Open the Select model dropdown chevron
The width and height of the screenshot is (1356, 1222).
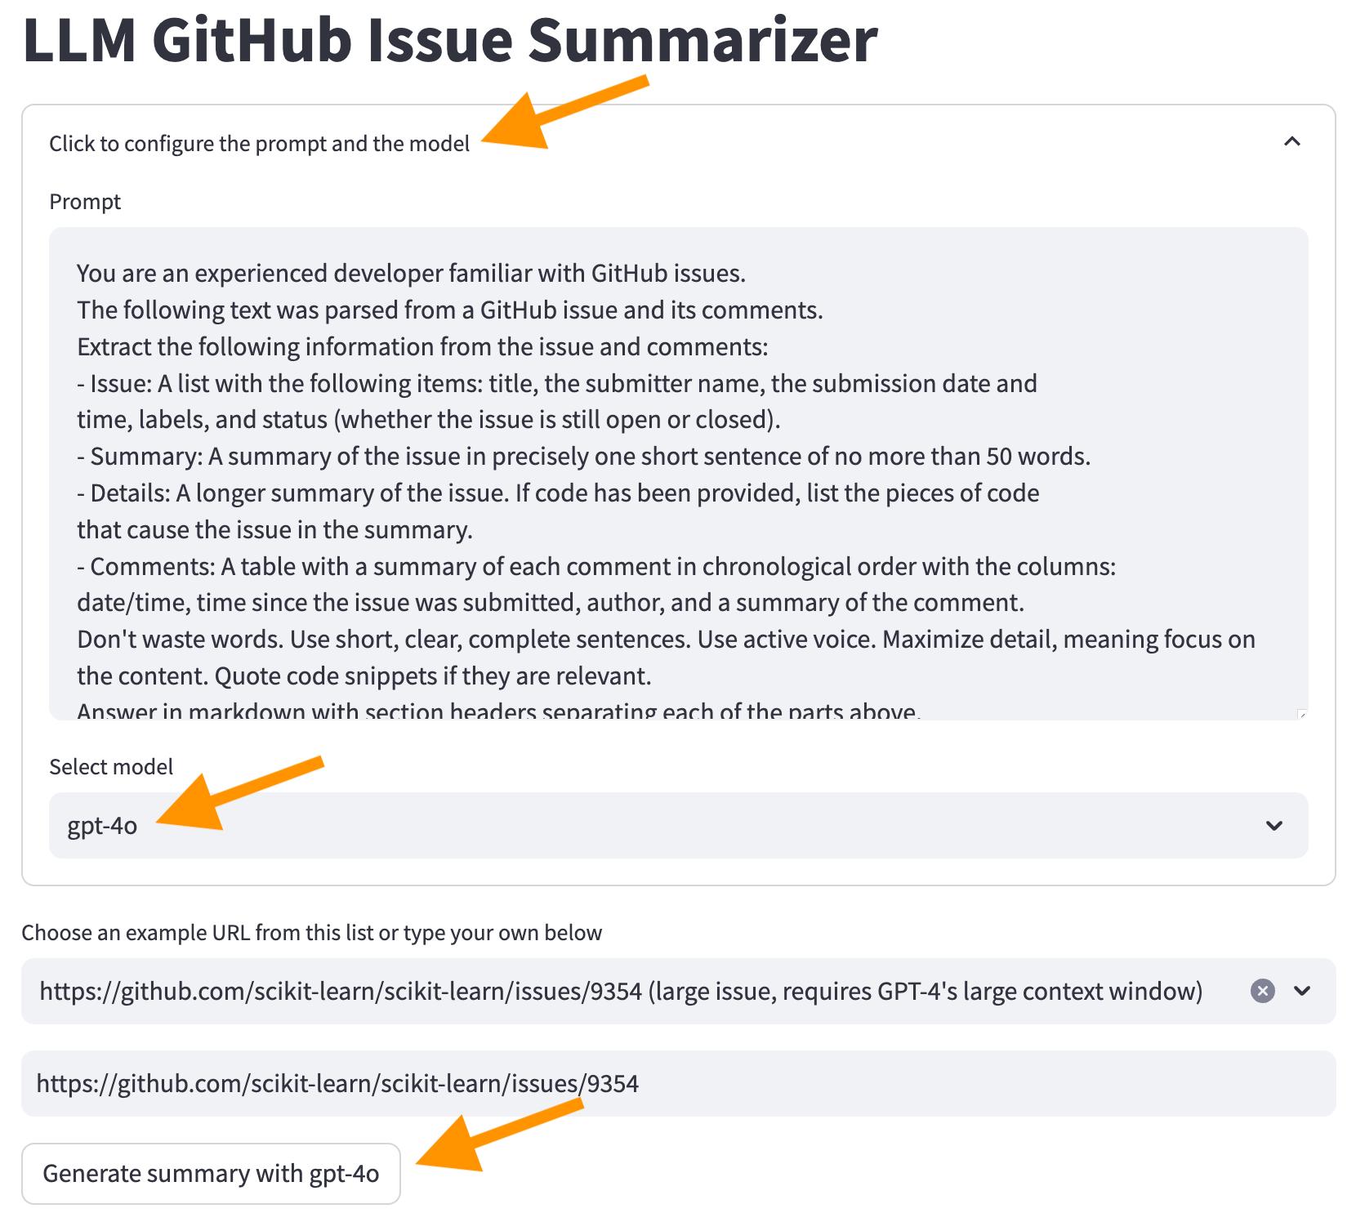point(1273,826)
